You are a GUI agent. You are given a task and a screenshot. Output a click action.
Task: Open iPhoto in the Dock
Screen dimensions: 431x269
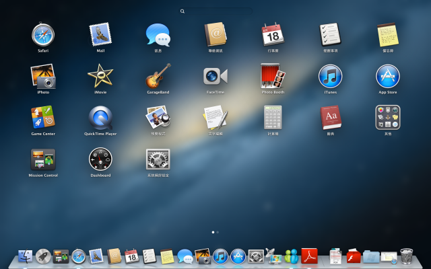point(203,256)
